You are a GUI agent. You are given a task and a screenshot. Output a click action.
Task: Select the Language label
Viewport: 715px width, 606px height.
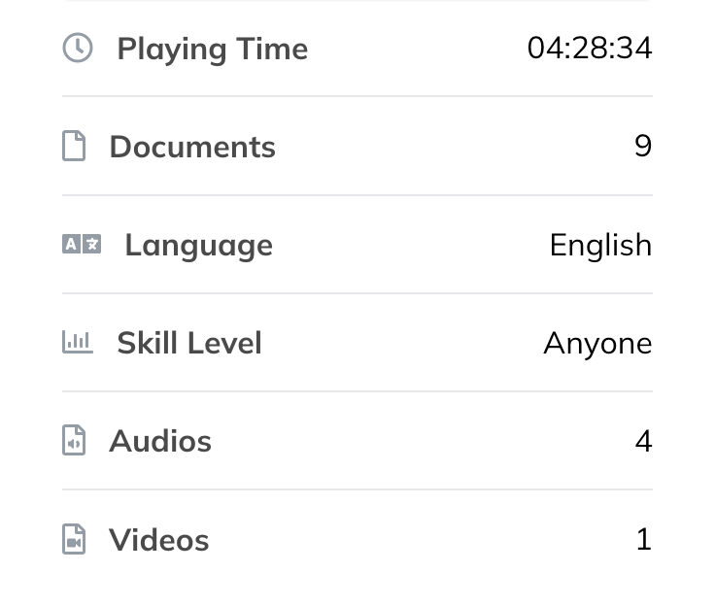pos(198,245)
